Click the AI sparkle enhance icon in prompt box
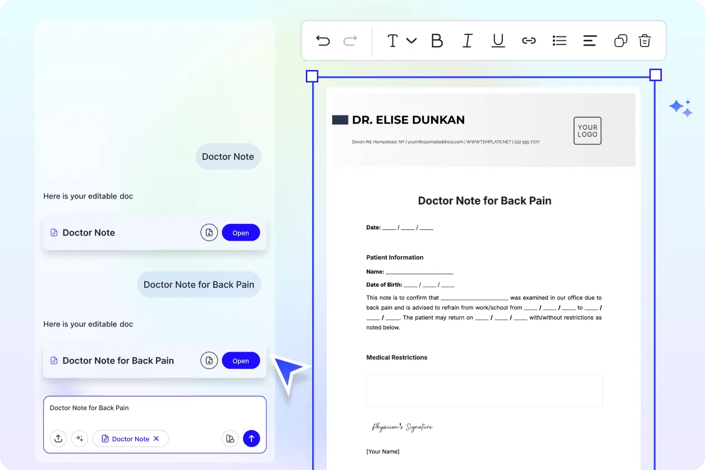Screen dimensions: 705x470 [80, 439]
